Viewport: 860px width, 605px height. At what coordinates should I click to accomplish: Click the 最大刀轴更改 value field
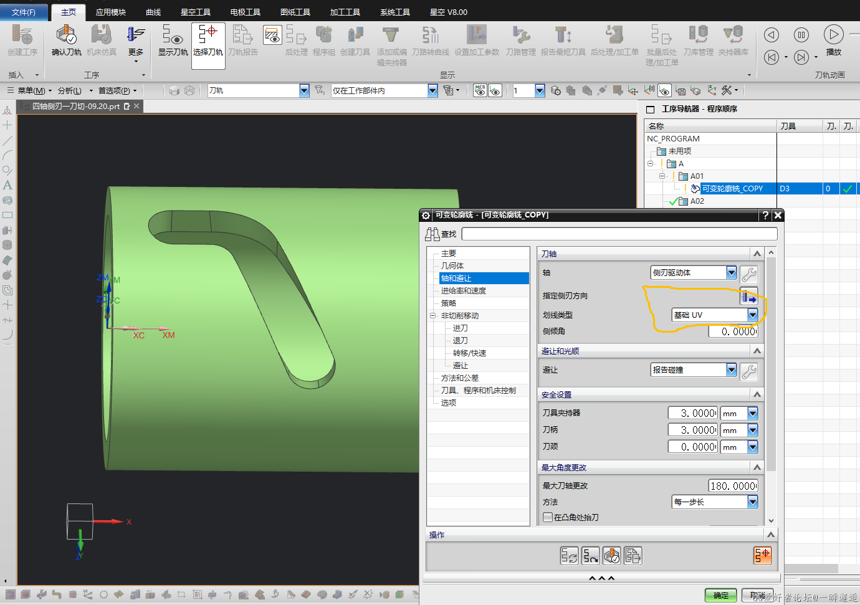point(733,485)
